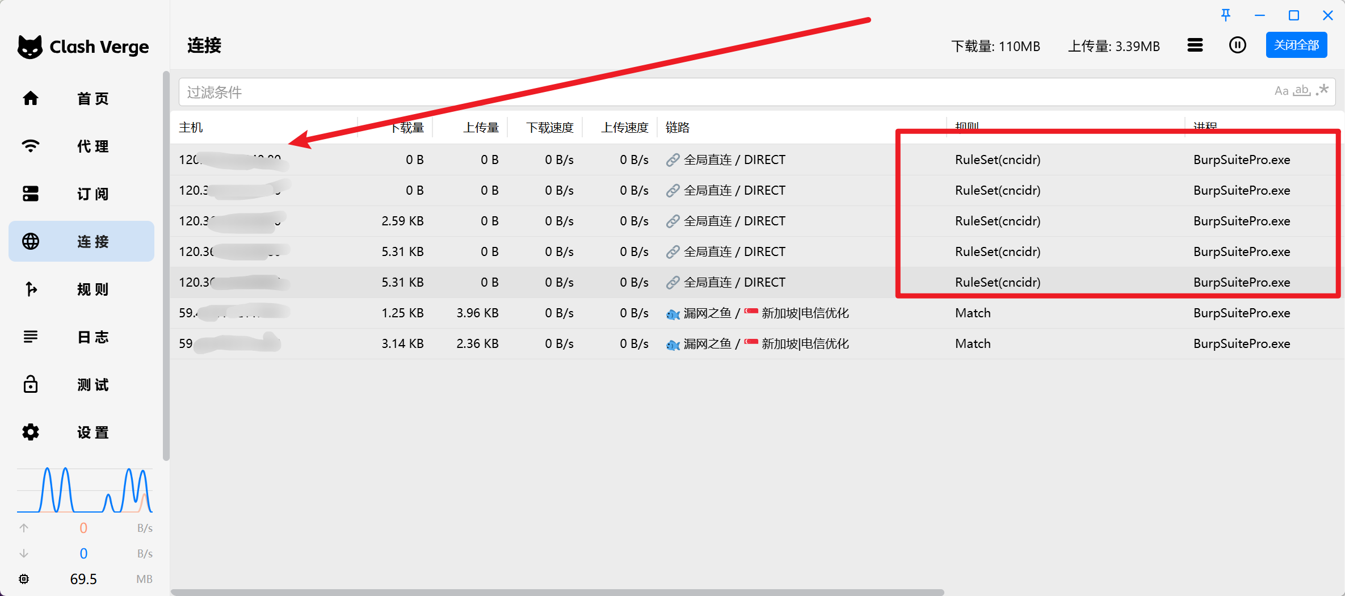Close the Clash Verge window

[x=1328, y=15]
